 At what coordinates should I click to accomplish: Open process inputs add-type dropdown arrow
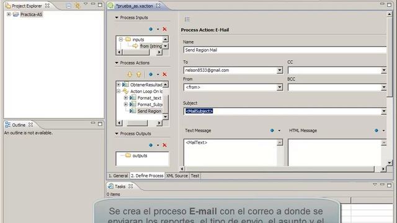158,29
